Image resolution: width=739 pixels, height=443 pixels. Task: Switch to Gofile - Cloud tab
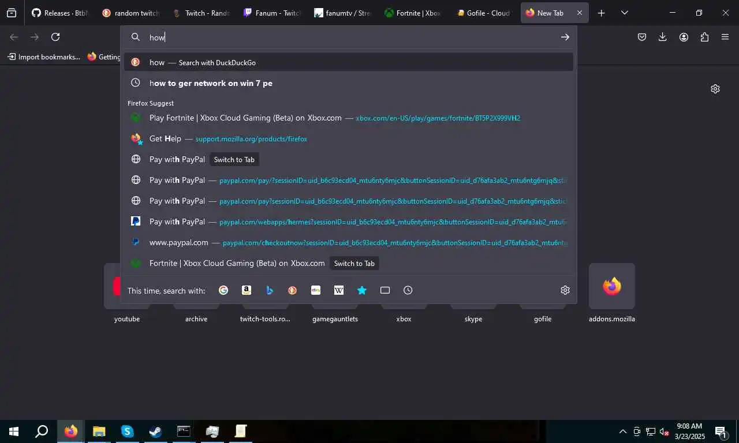click(x=484, y=13)
